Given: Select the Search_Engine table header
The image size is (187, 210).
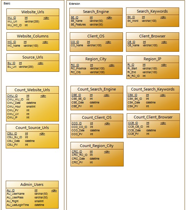Looking at the screenshot, I should coord(96,12).
